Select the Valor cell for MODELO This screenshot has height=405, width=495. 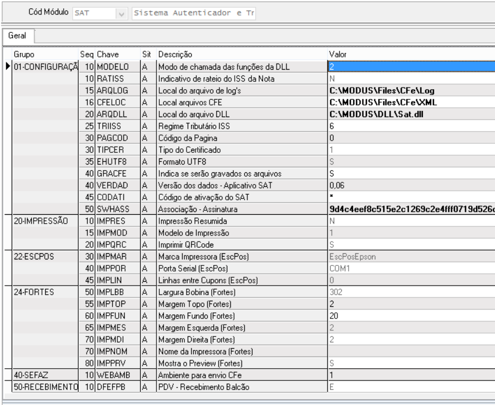click(x=411, y=67)
